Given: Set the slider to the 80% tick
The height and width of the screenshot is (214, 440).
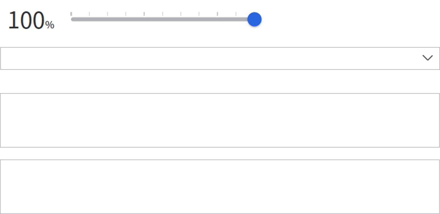Looking at the screenshot, I should (218, 19).
